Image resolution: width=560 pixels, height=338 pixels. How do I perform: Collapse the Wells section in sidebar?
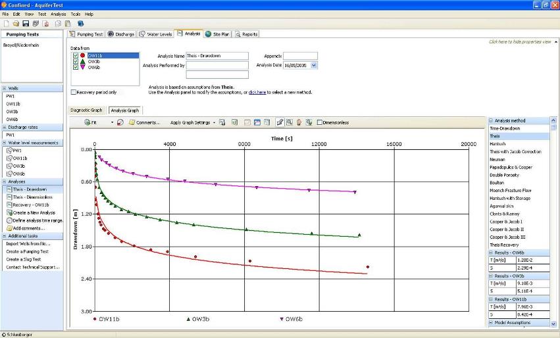pos(5,88)
